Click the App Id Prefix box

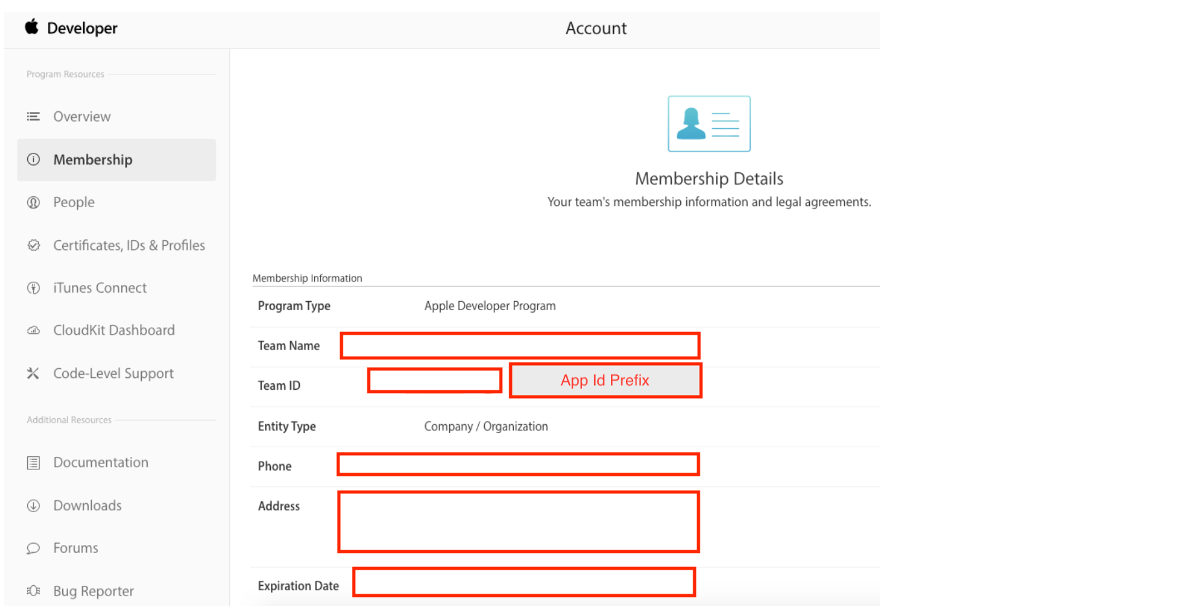point(605,380)
